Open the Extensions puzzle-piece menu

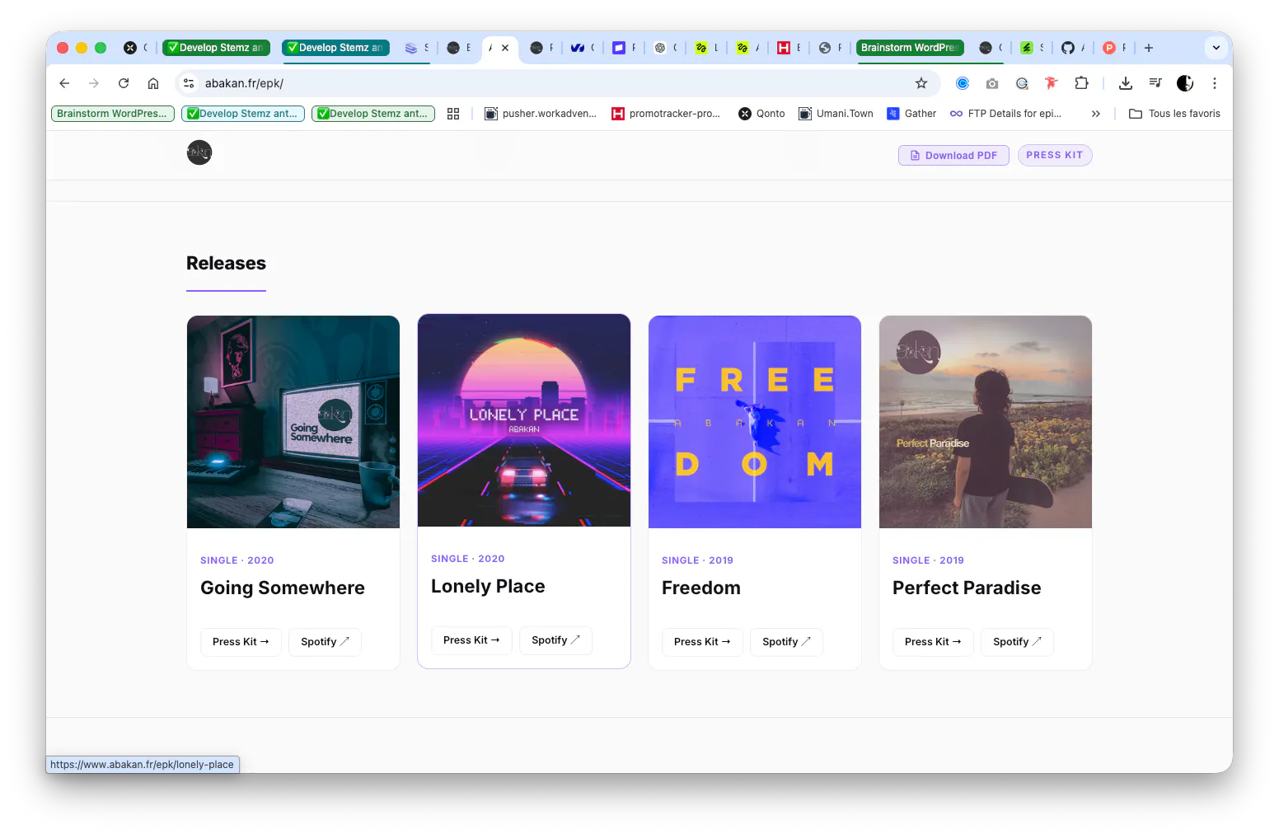[x=1081, y=83]
